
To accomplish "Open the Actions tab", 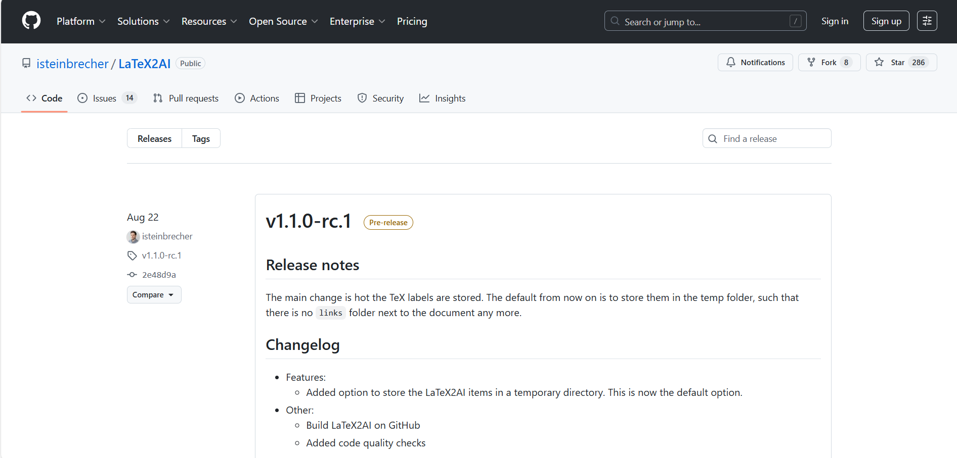I will point(257,98).
